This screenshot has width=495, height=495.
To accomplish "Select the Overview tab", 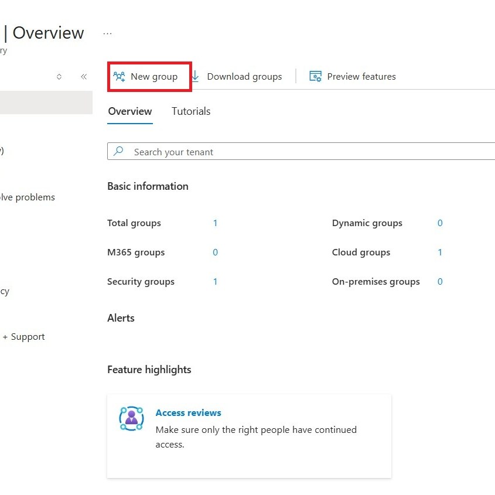I will point(130,111).
